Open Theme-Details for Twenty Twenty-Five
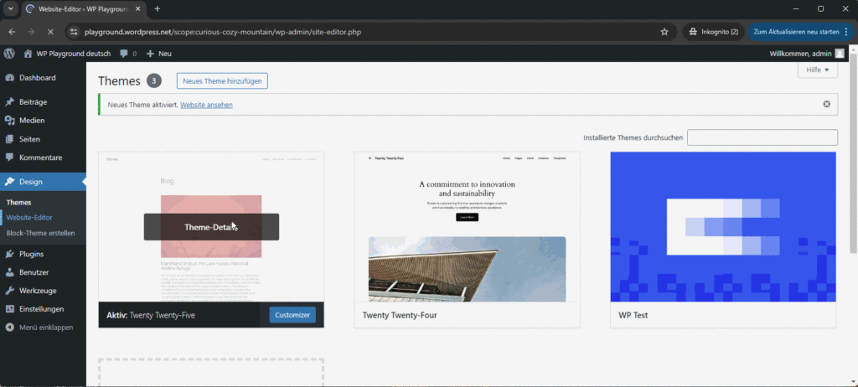The image size is (858, 387). (211, 227)
